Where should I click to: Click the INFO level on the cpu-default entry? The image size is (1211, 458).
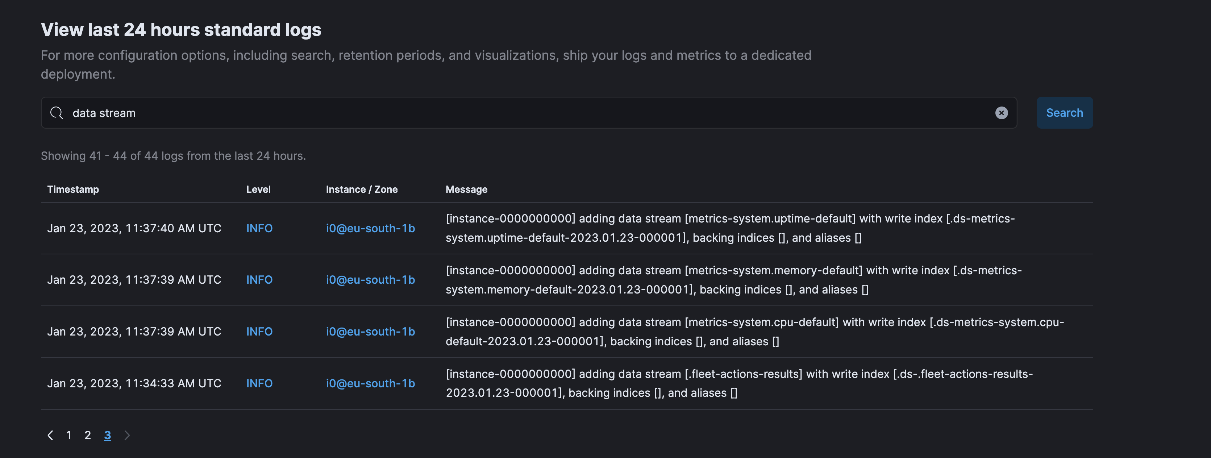click(x=259, y=331)
